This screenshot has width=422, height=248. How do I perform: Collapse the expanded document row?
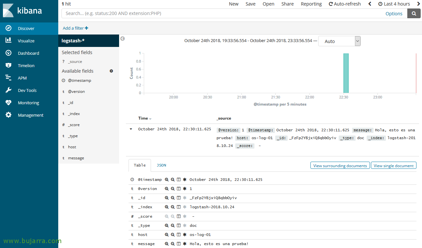131,129
